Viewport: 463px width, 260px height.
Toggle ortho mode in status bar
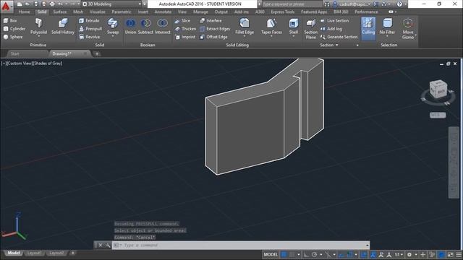click(x=306, y=254)
